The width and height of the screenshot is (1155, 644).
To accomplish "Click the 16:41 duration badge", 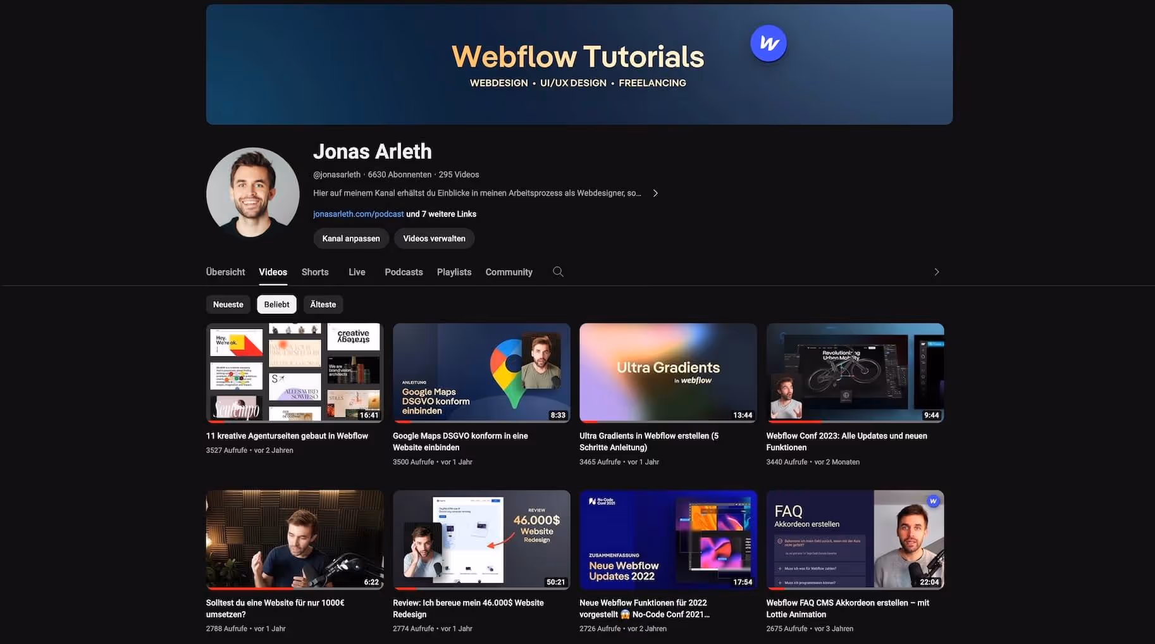I will (369, 416).
